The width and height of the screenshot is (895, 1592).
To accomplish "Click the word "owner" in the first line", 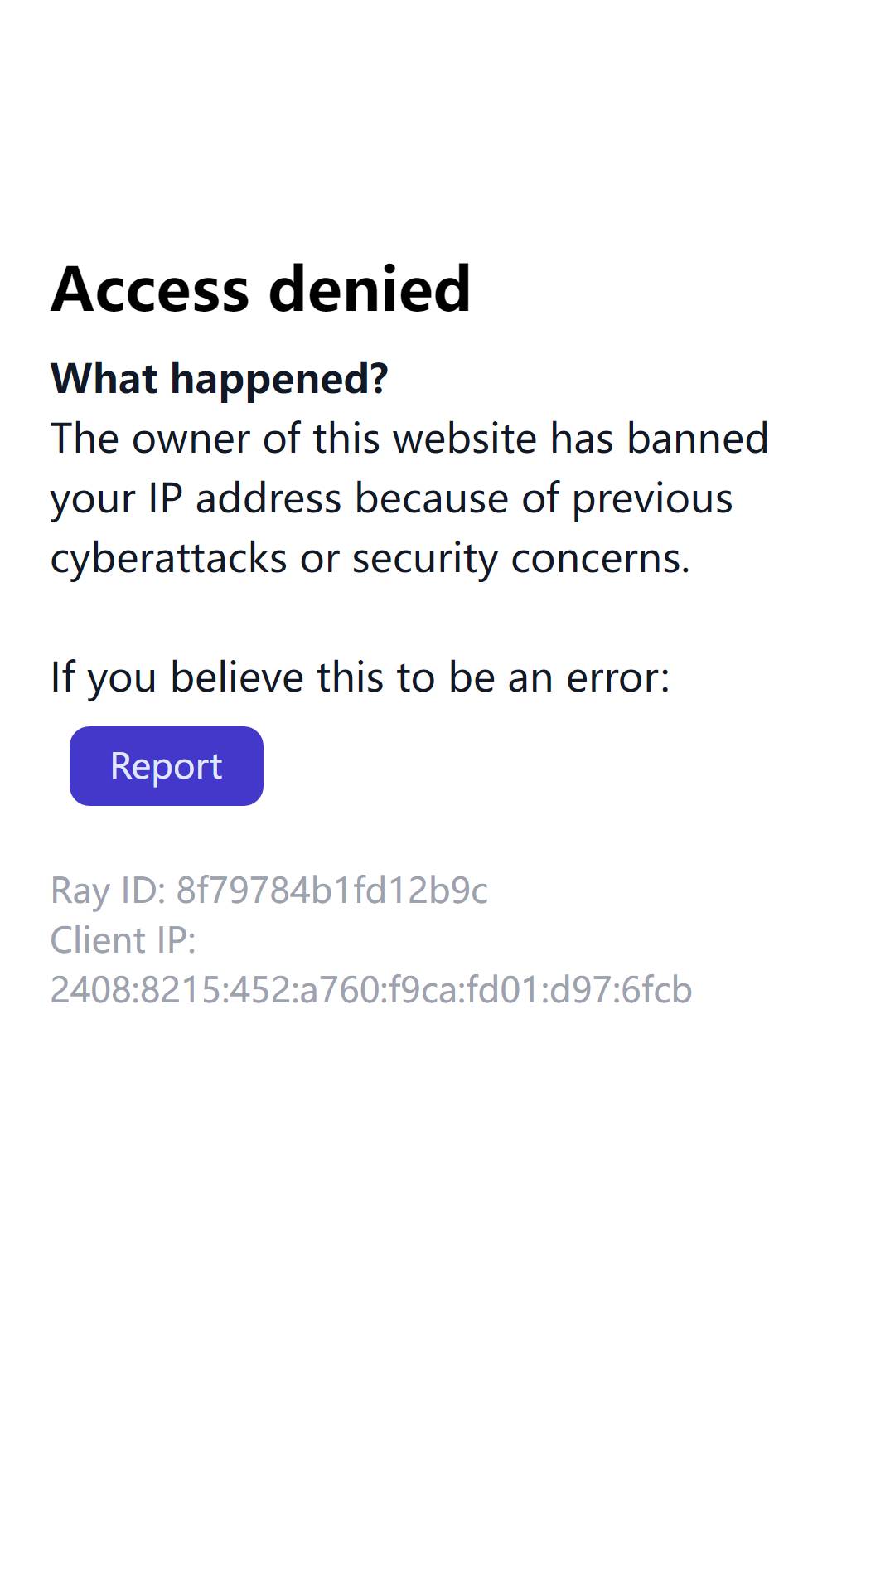I will tap(191, 439).
